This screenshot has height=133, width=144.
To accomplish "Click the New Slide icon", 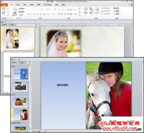I will (15, 10).
